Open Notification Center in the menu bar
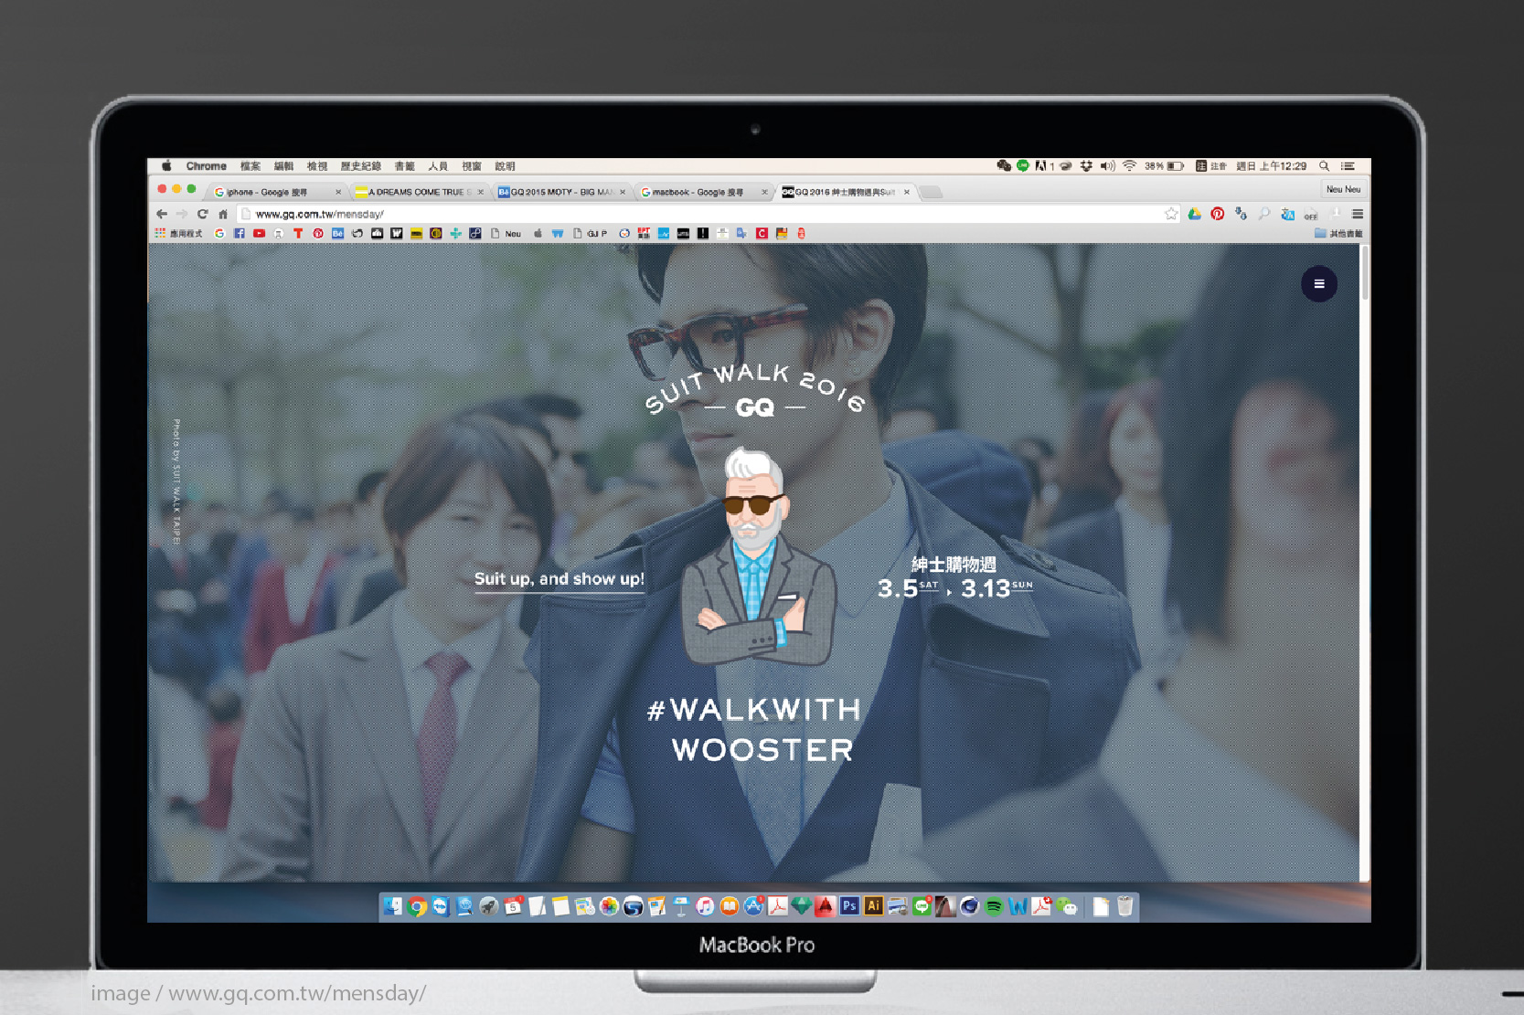Screen dimensions: 1524x1015 (x=1348, y=166)
